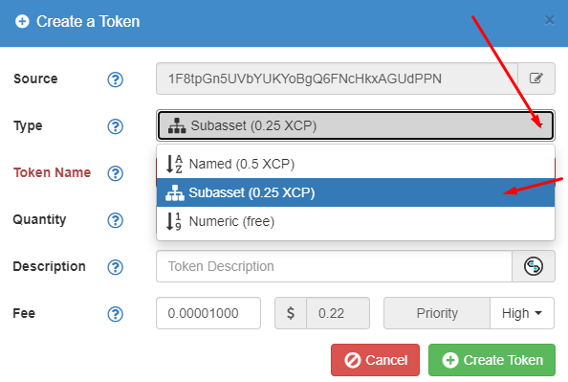Click the Type help question mark icon

115,126
